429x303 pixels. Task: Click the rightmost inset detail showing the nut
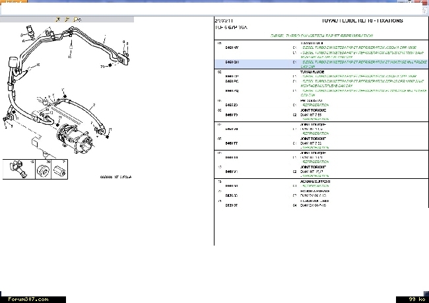tap(59, 169)
